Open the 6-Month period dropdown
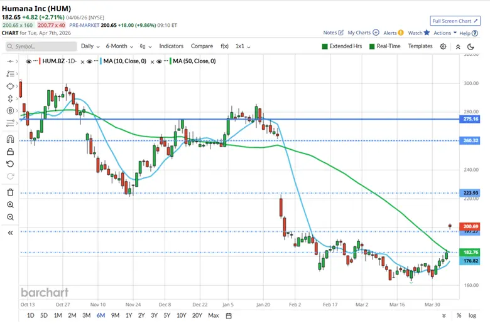Screen dimensions: 490x329 [x=119, y=46]
